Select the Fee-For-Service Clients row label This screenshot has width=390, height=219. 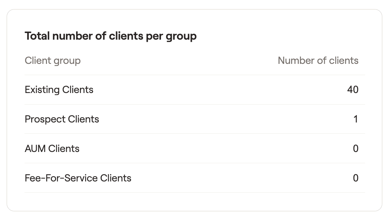coord(78,178)
